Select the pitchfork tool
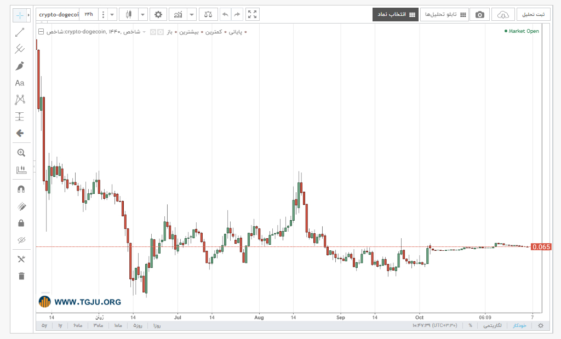This screenshot has width=561, height=339. (x=20, y=49)
